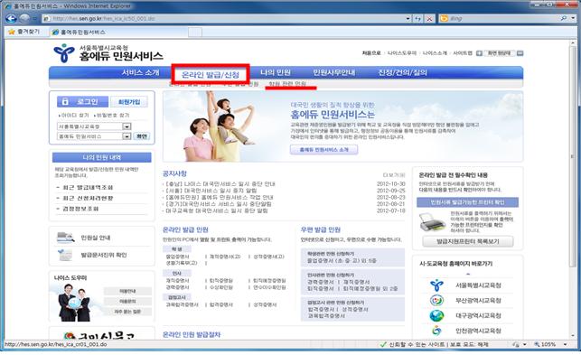This screenshot has width=581, height=355.
Task: Click the minus zoom-out screen icon
Action: tap(520, 53)
